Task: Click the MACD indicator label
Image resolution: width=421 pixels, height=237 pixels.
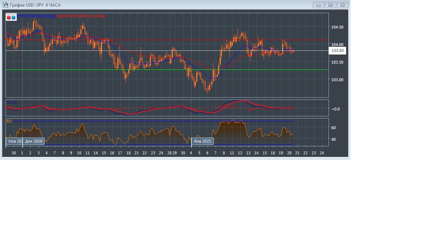Action: tap(11, 102)
